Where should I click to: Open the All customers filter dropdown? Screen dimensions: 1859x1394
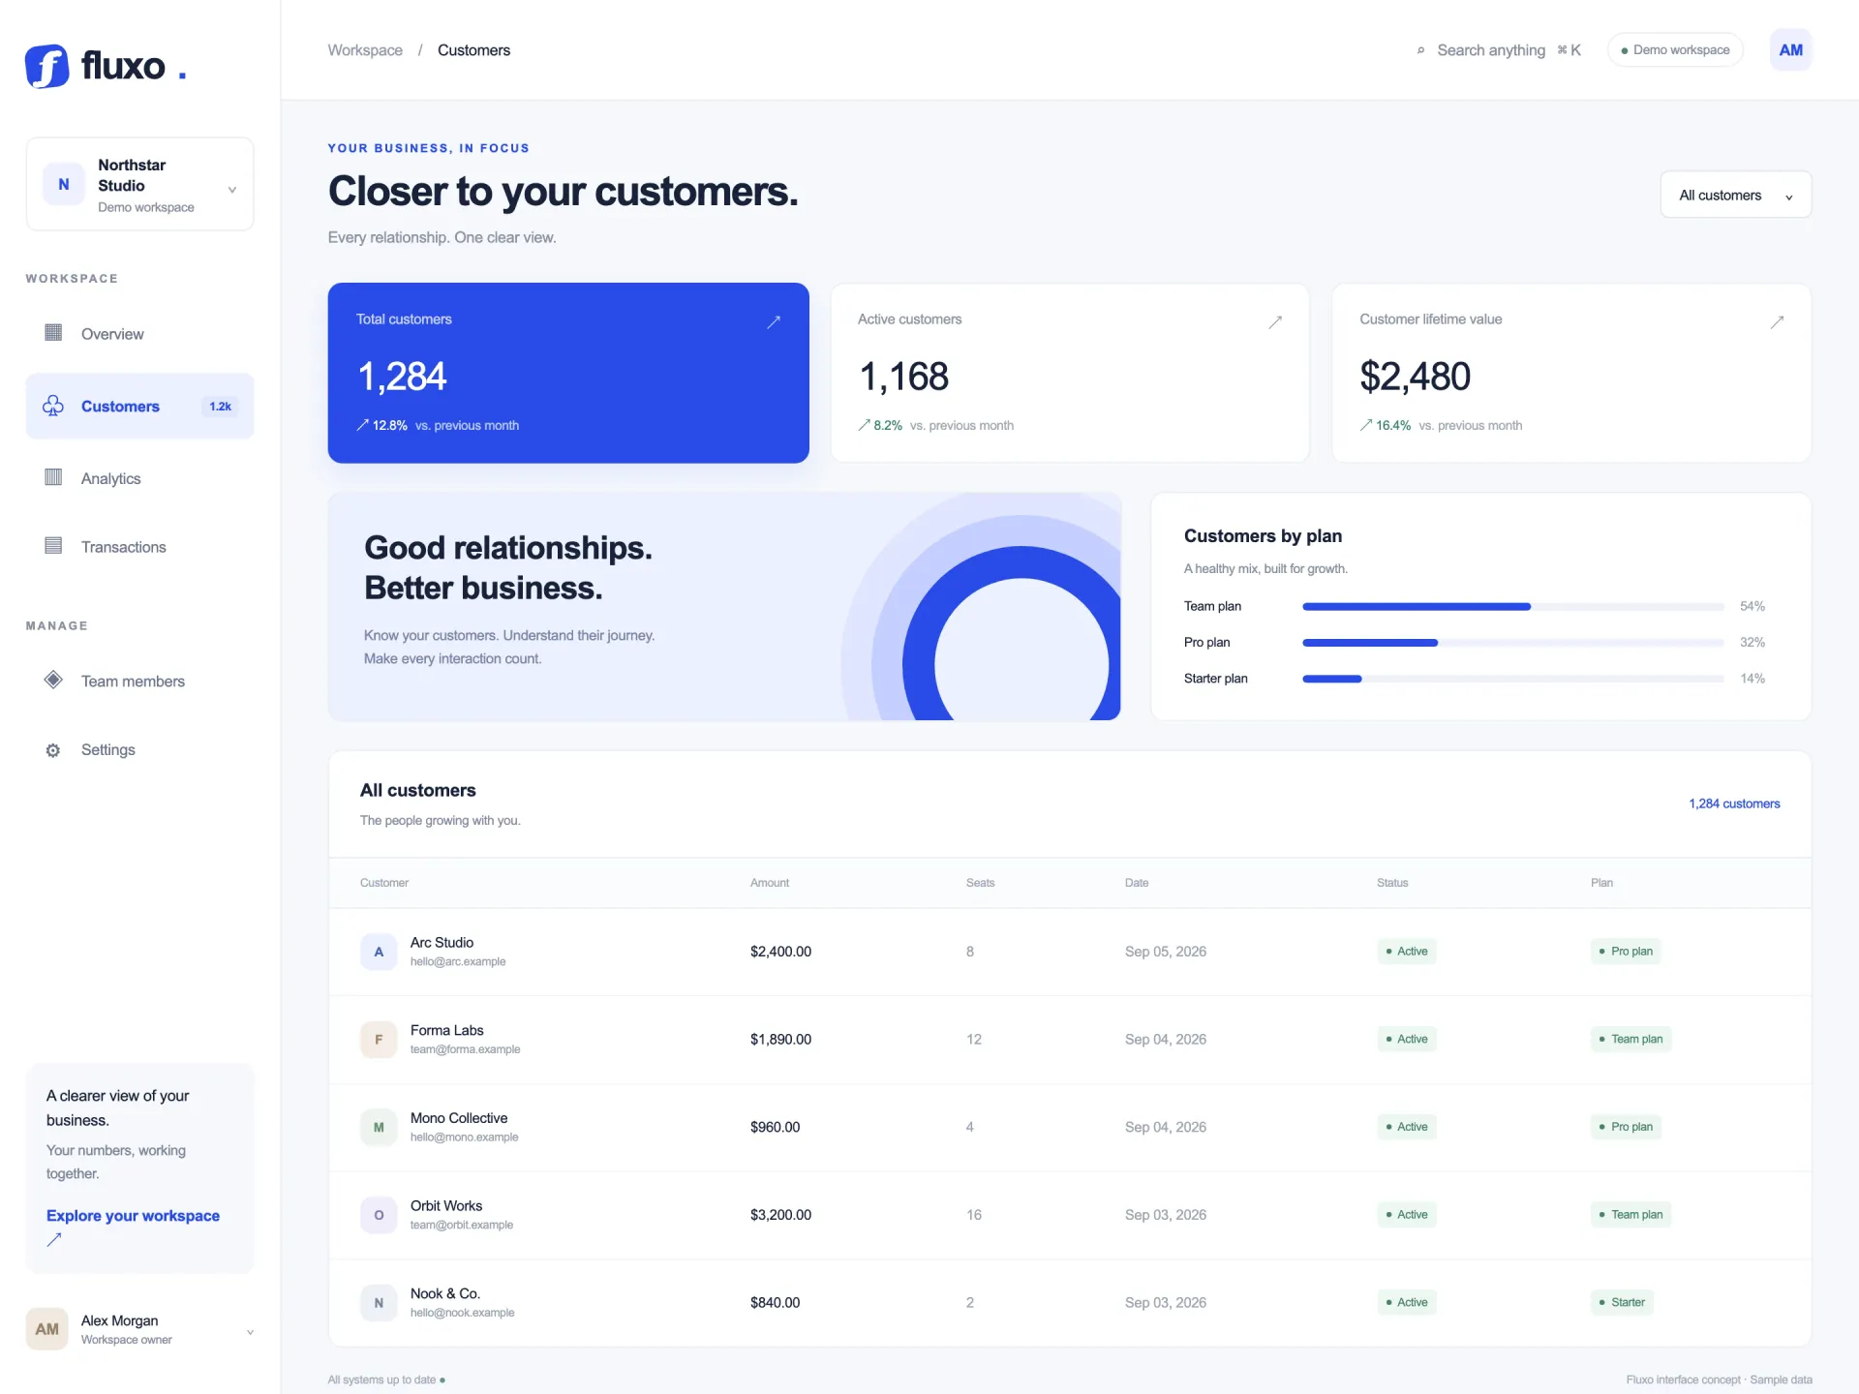[x=1735, y=195]
